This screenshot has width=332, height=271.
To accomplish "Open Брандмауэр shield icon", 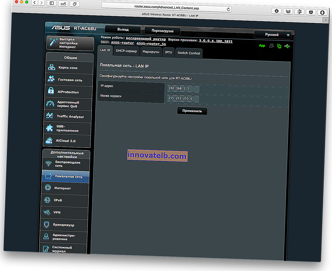I will point(47,224).
